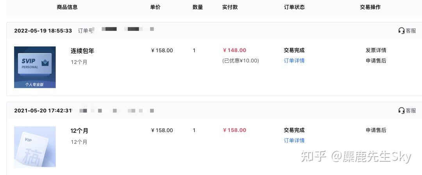The image size is (422, 175).
Task: Click the 客服 headset icon on the 2021 order
Action: tap(401, 111)
